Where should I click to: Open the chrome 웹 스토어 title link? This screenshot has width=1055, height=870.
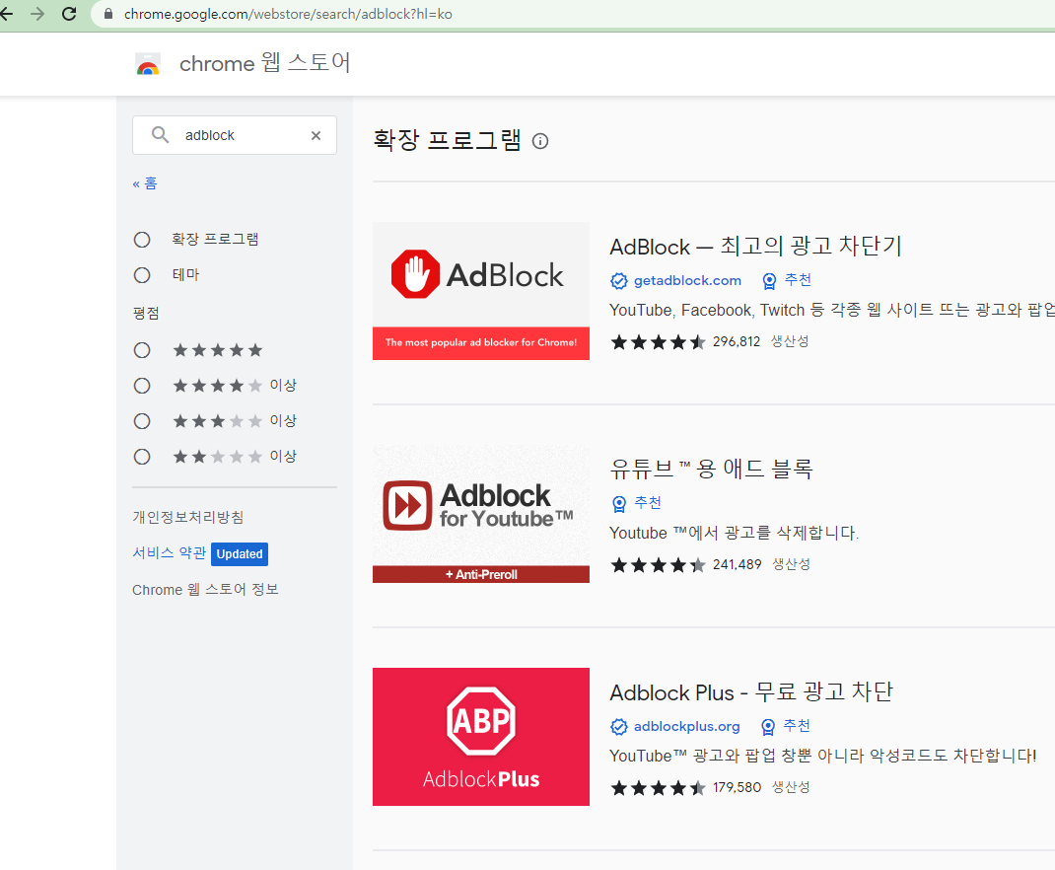point(264,63)
